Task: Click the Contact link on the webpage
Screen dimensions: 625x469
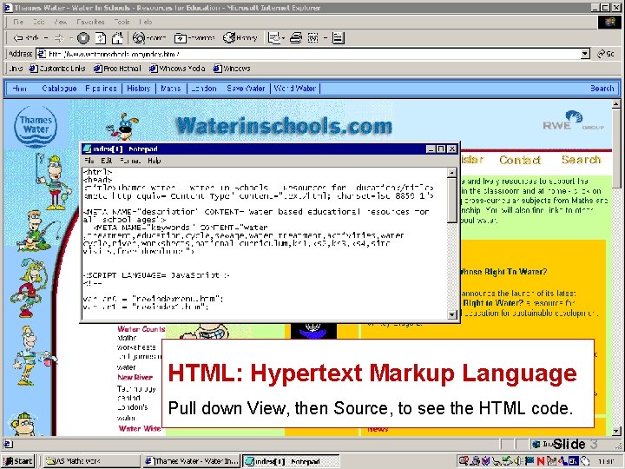Action: (x=520, y=160)
